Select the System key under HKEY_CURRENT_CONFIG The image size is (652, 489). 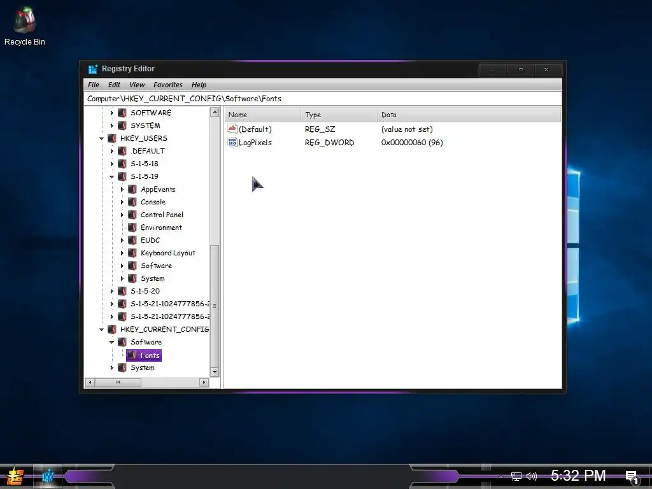tap(142, 368)
